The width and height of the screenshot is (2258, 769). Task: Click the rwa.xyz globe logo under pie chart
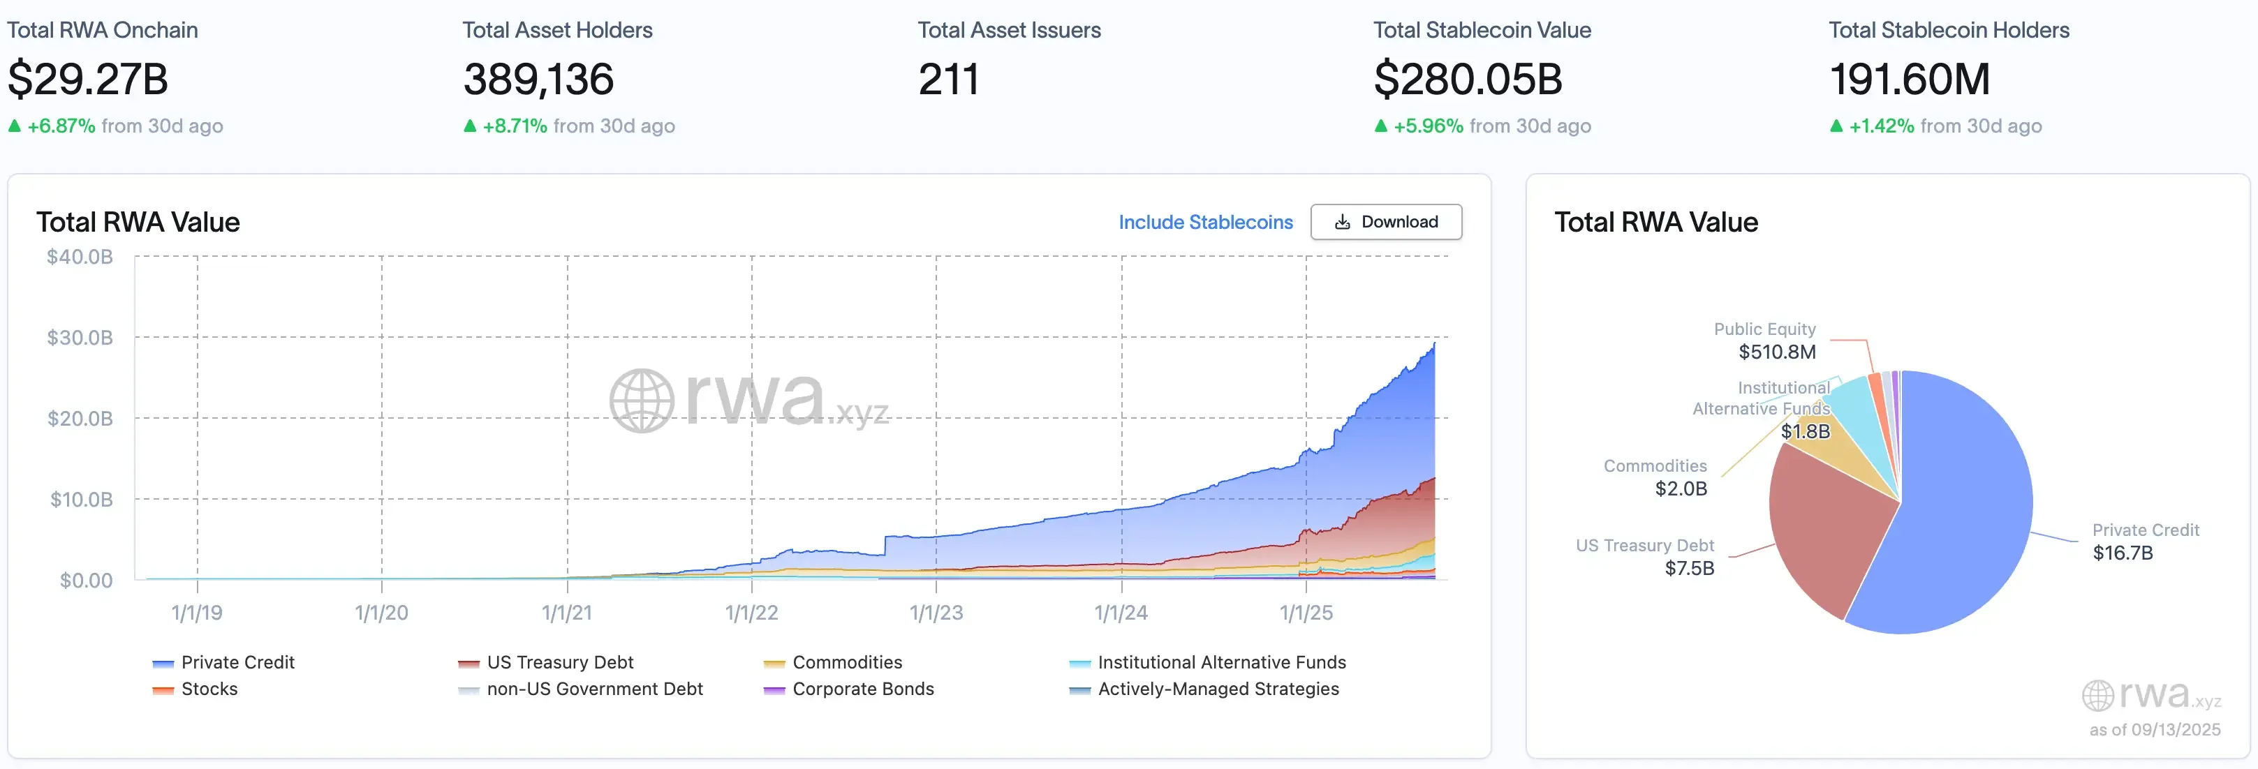tap(2097, 696)
